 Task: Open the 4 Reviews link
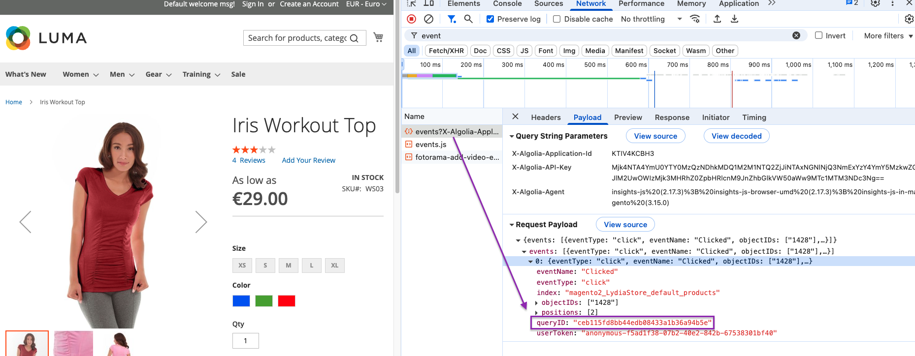tap(249, 160)
